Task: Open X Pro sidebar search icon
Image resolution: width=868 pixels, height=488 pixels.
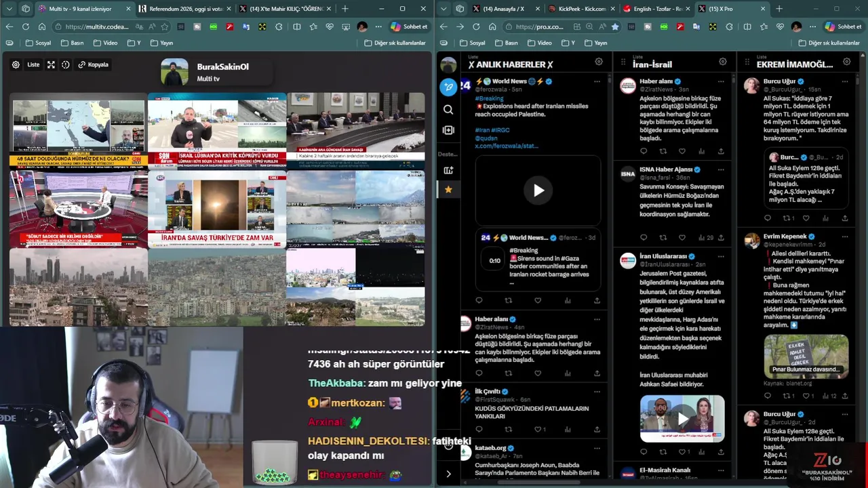Action: point(448,109)
